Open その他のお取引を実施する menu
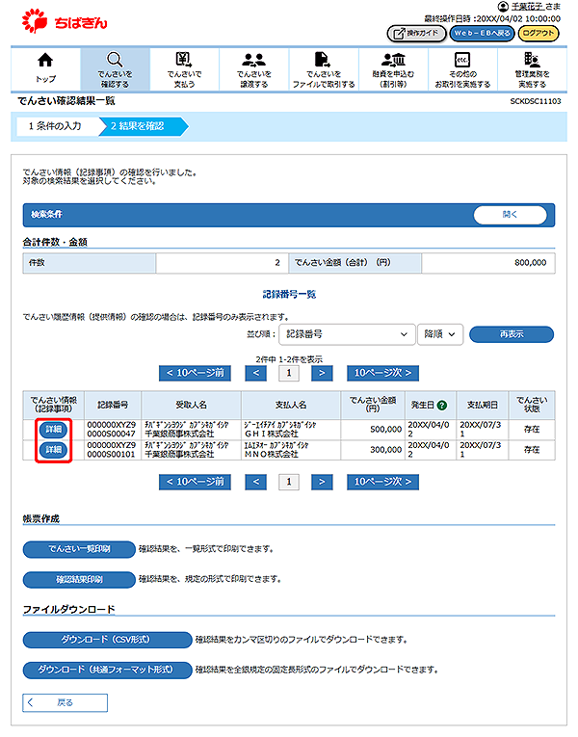 click(462, 69)
